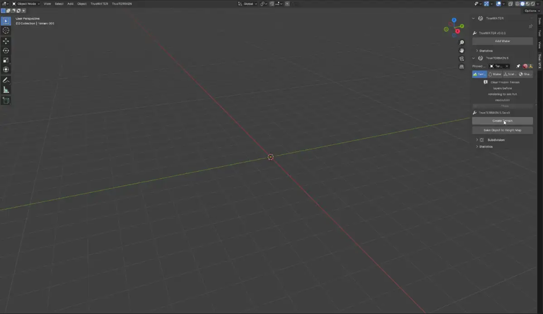Toggle X-ray display mode
The width and height of the screenshot is (543, 314).
tap(510, 4)
